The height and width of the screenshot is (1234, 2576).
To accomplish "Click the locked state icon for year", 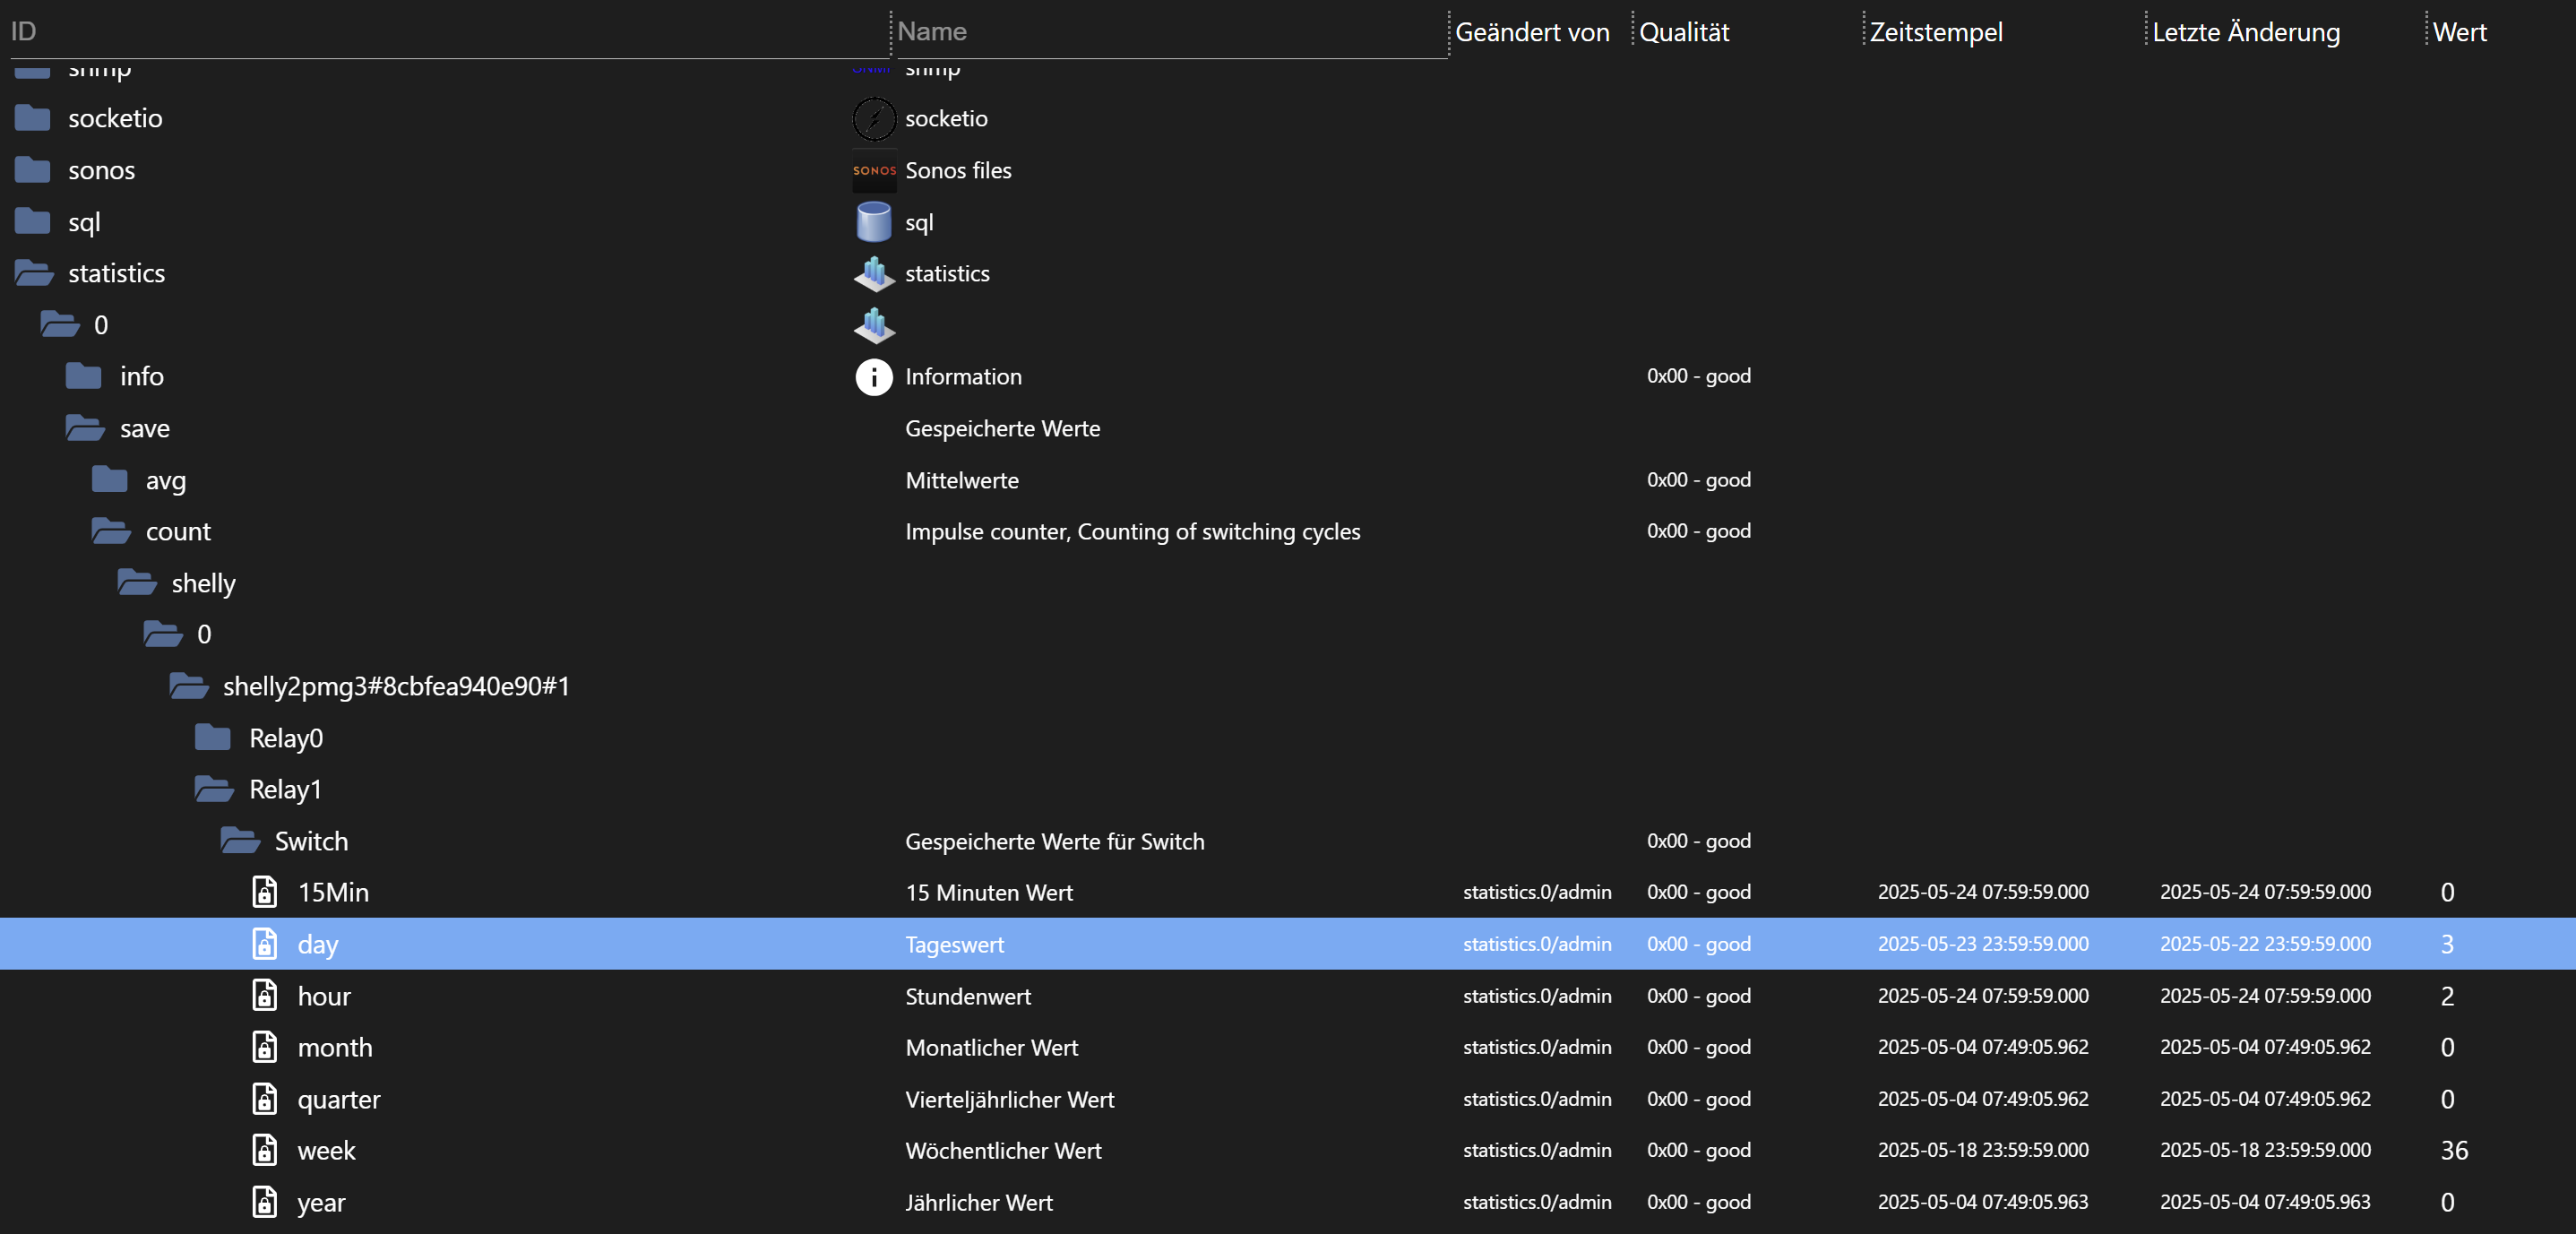I will coord(264,1202).
